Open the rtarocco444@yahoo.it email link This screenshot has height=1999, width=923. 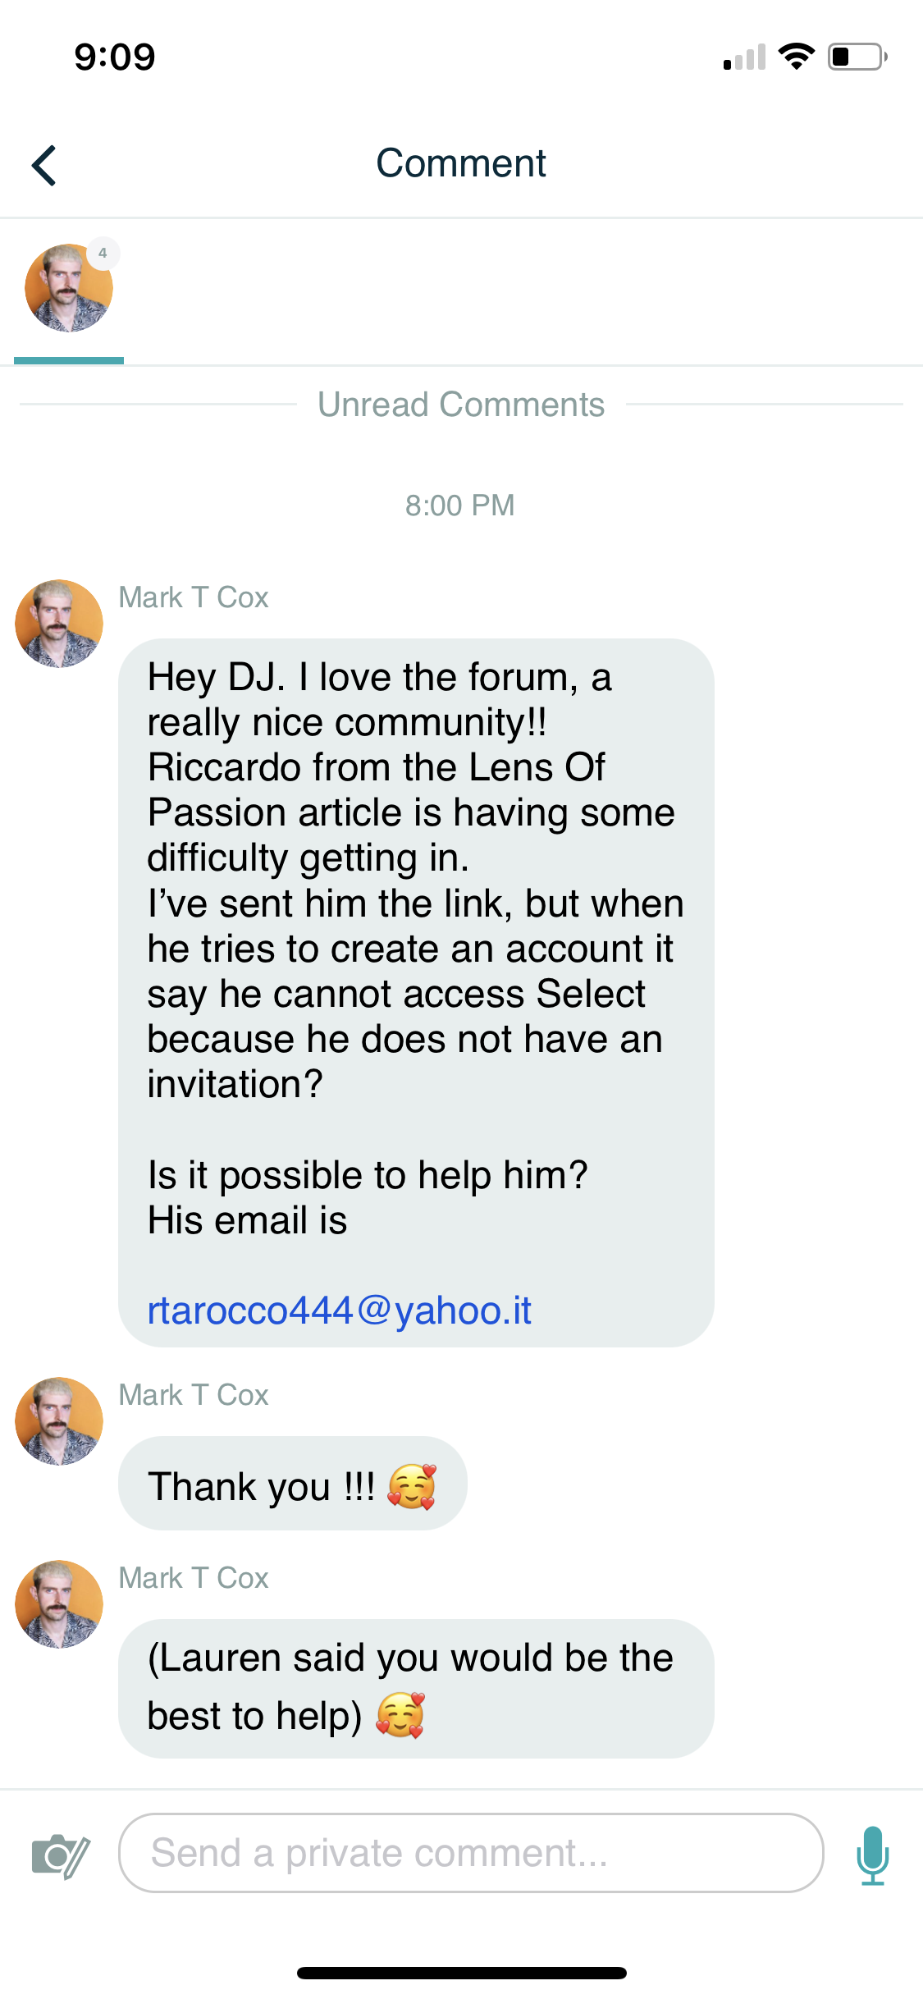(339, 1311)
